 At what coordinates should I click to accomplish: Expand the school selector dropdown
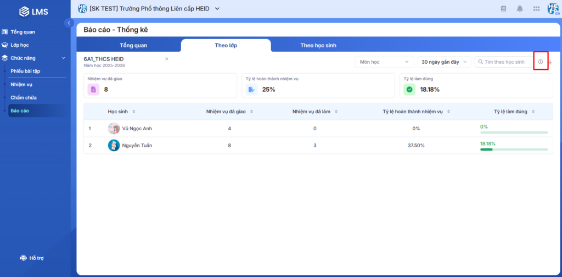[217, 9]
